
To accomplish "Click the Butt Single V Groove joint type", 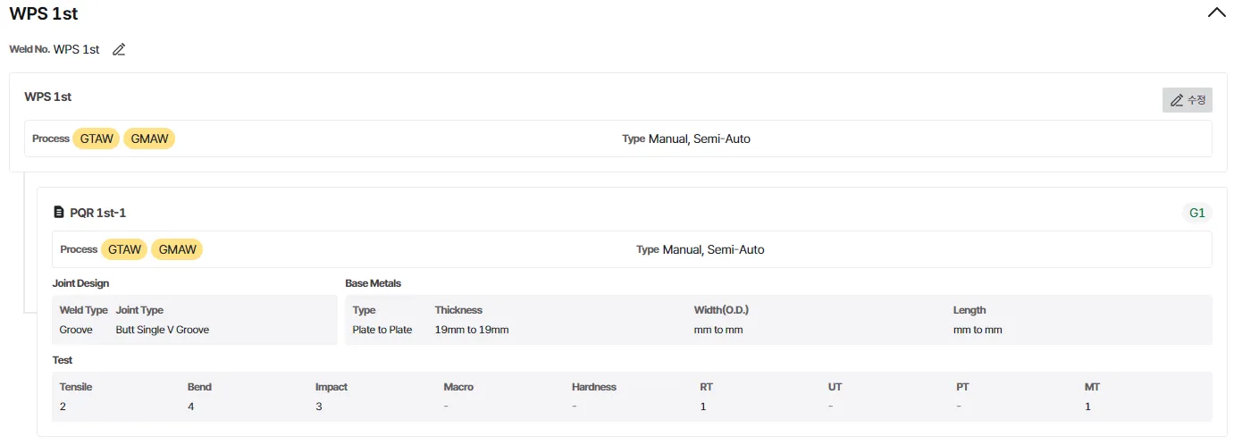I will [x=162, y=330].
